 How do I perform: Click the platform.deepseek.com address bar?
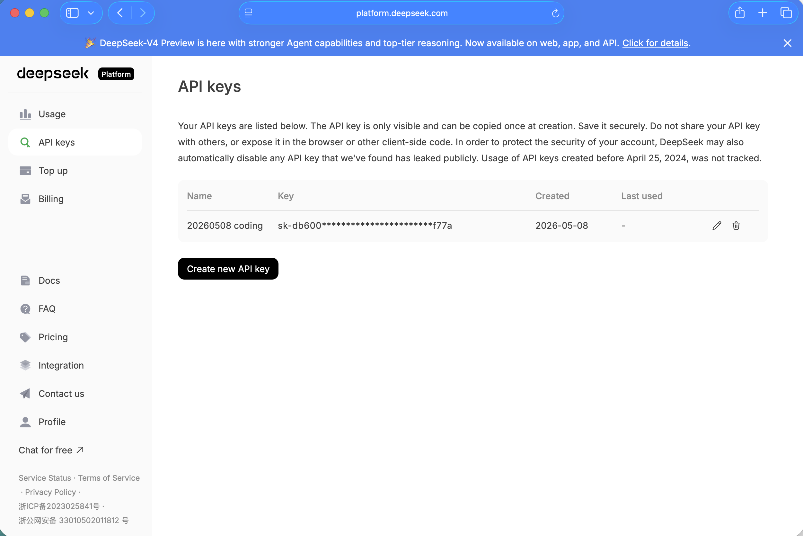[401, 13]
